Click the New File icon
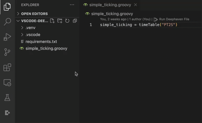 (52, 21)
